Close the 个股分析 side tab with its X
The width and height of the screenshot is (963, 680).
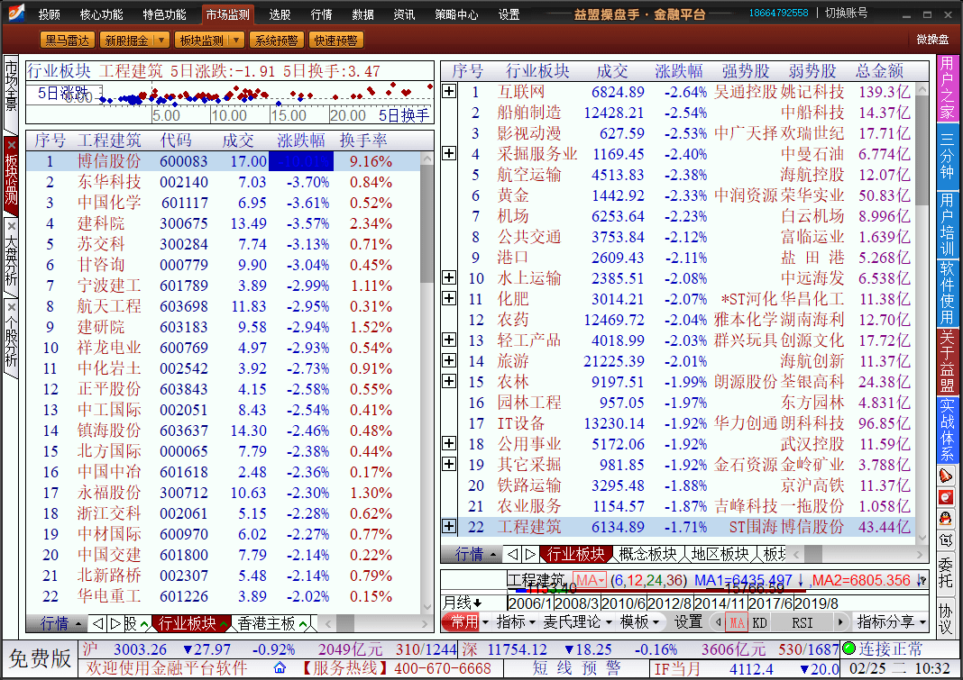(11, 307)
